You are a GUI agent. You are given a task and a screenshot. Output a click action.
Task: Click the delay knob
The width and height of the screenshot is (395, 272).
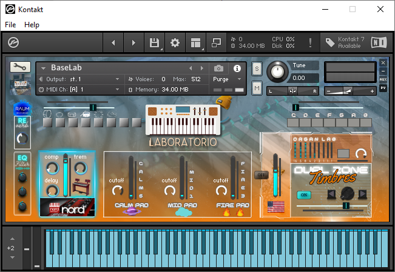click(52, 191)
